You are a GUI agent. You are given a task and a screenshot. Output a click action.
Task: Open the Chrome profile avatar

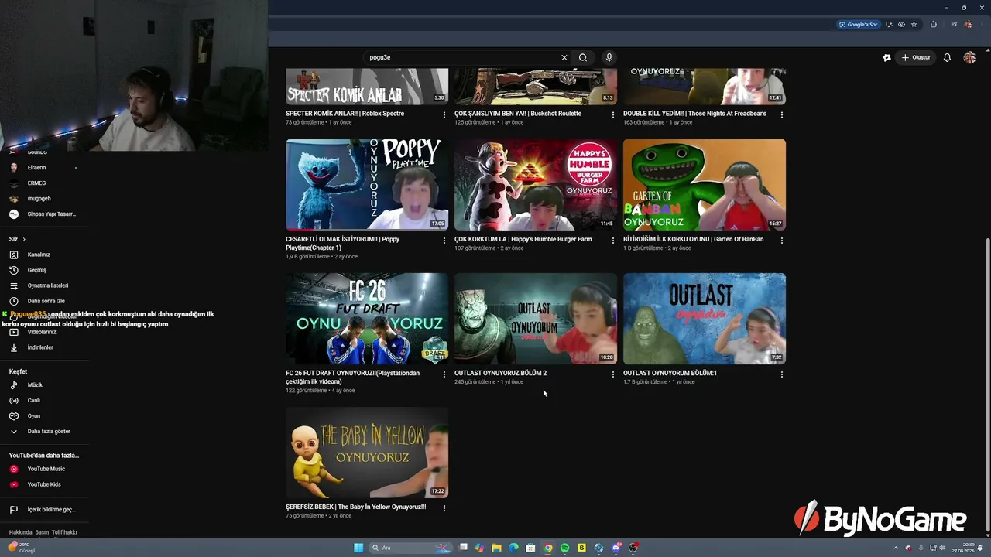(x=968, y=24)
